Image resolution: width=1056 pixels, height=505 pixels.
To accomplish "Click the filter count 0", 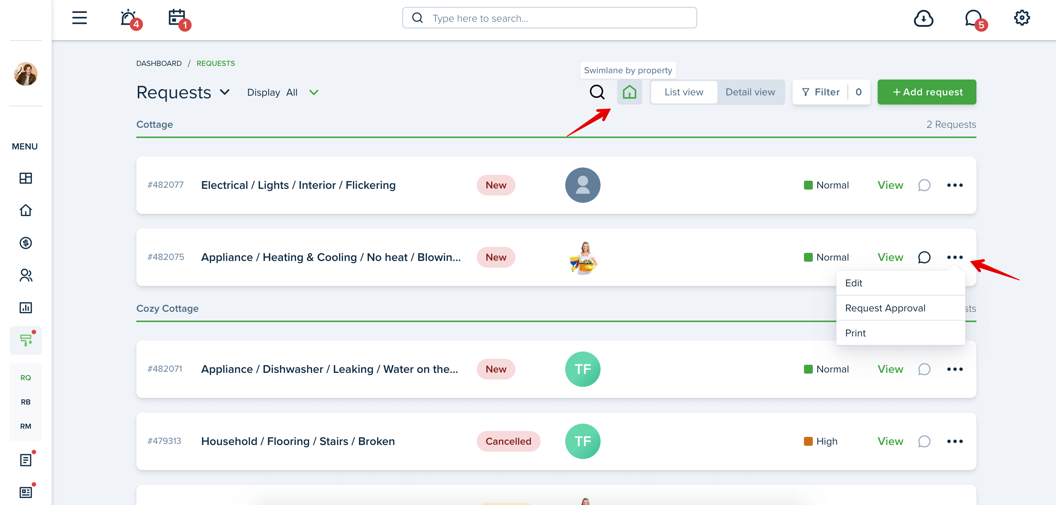I will [x=859, y=92].
